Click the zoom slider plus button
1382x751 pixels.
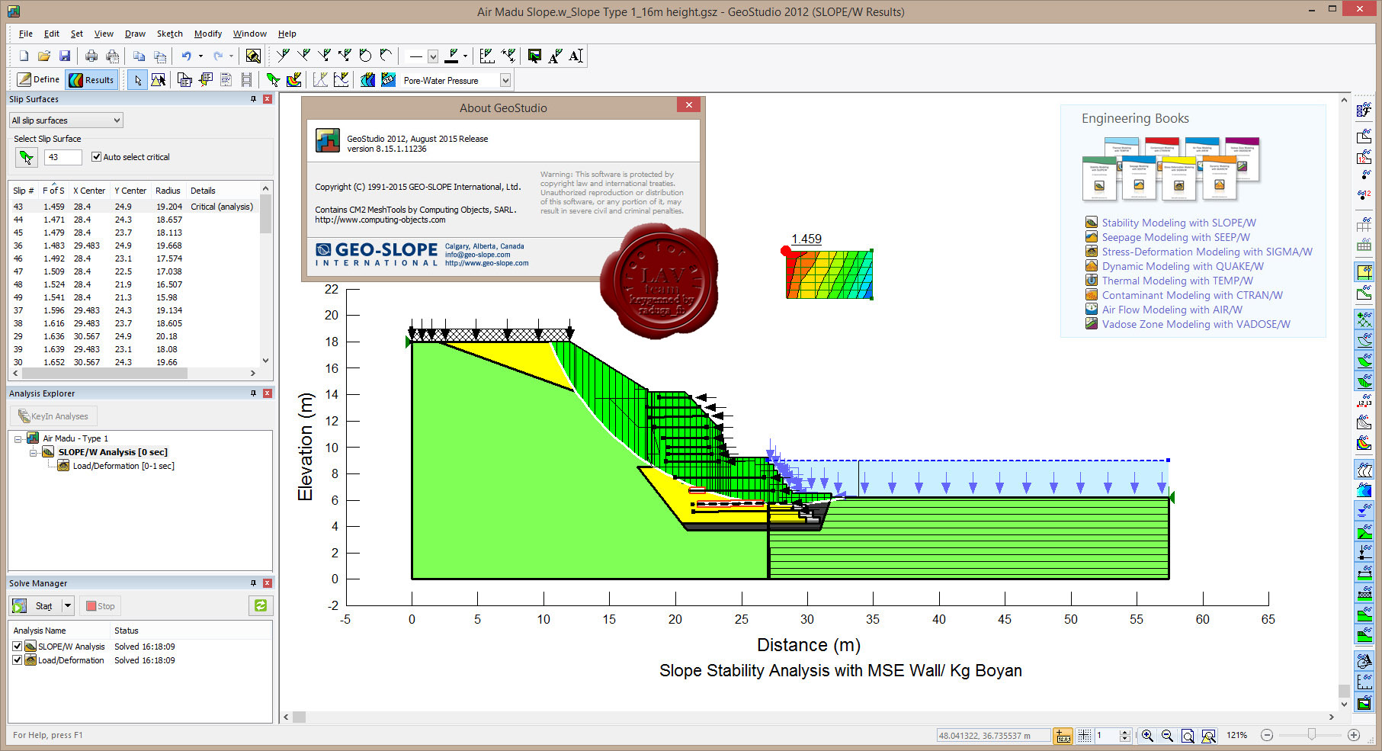tap(1354, 735)
